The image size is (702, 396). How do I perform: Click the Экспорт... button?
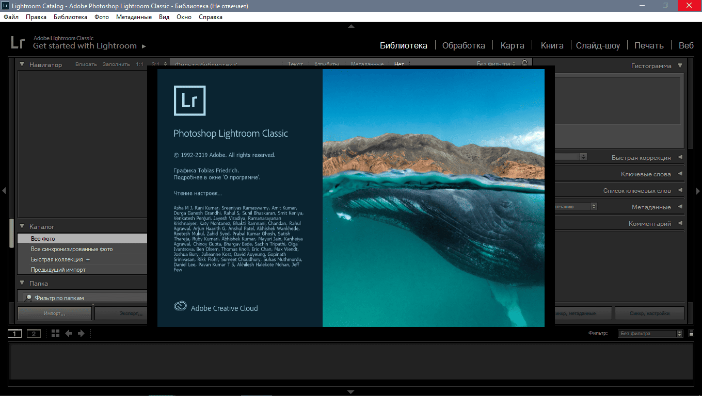(x=121, y=313)
